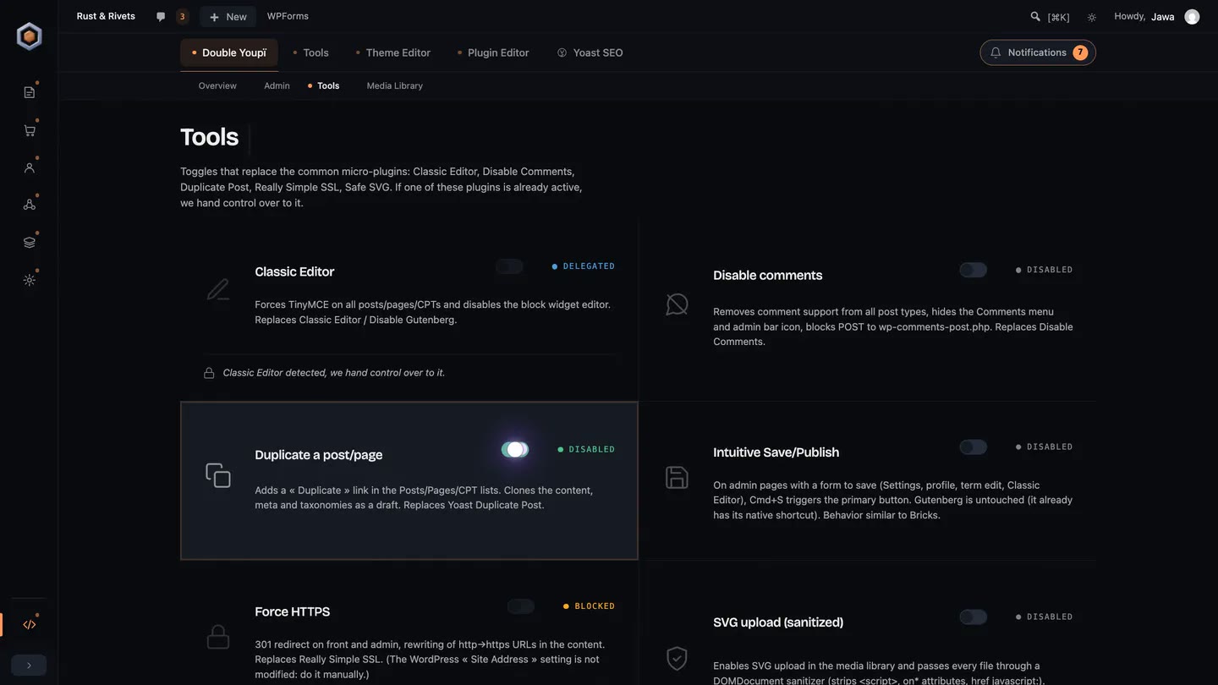The image size is (1218, 685).
Task: Click the pencil icon on the Classic Editor card
Action: click(218, 289)
